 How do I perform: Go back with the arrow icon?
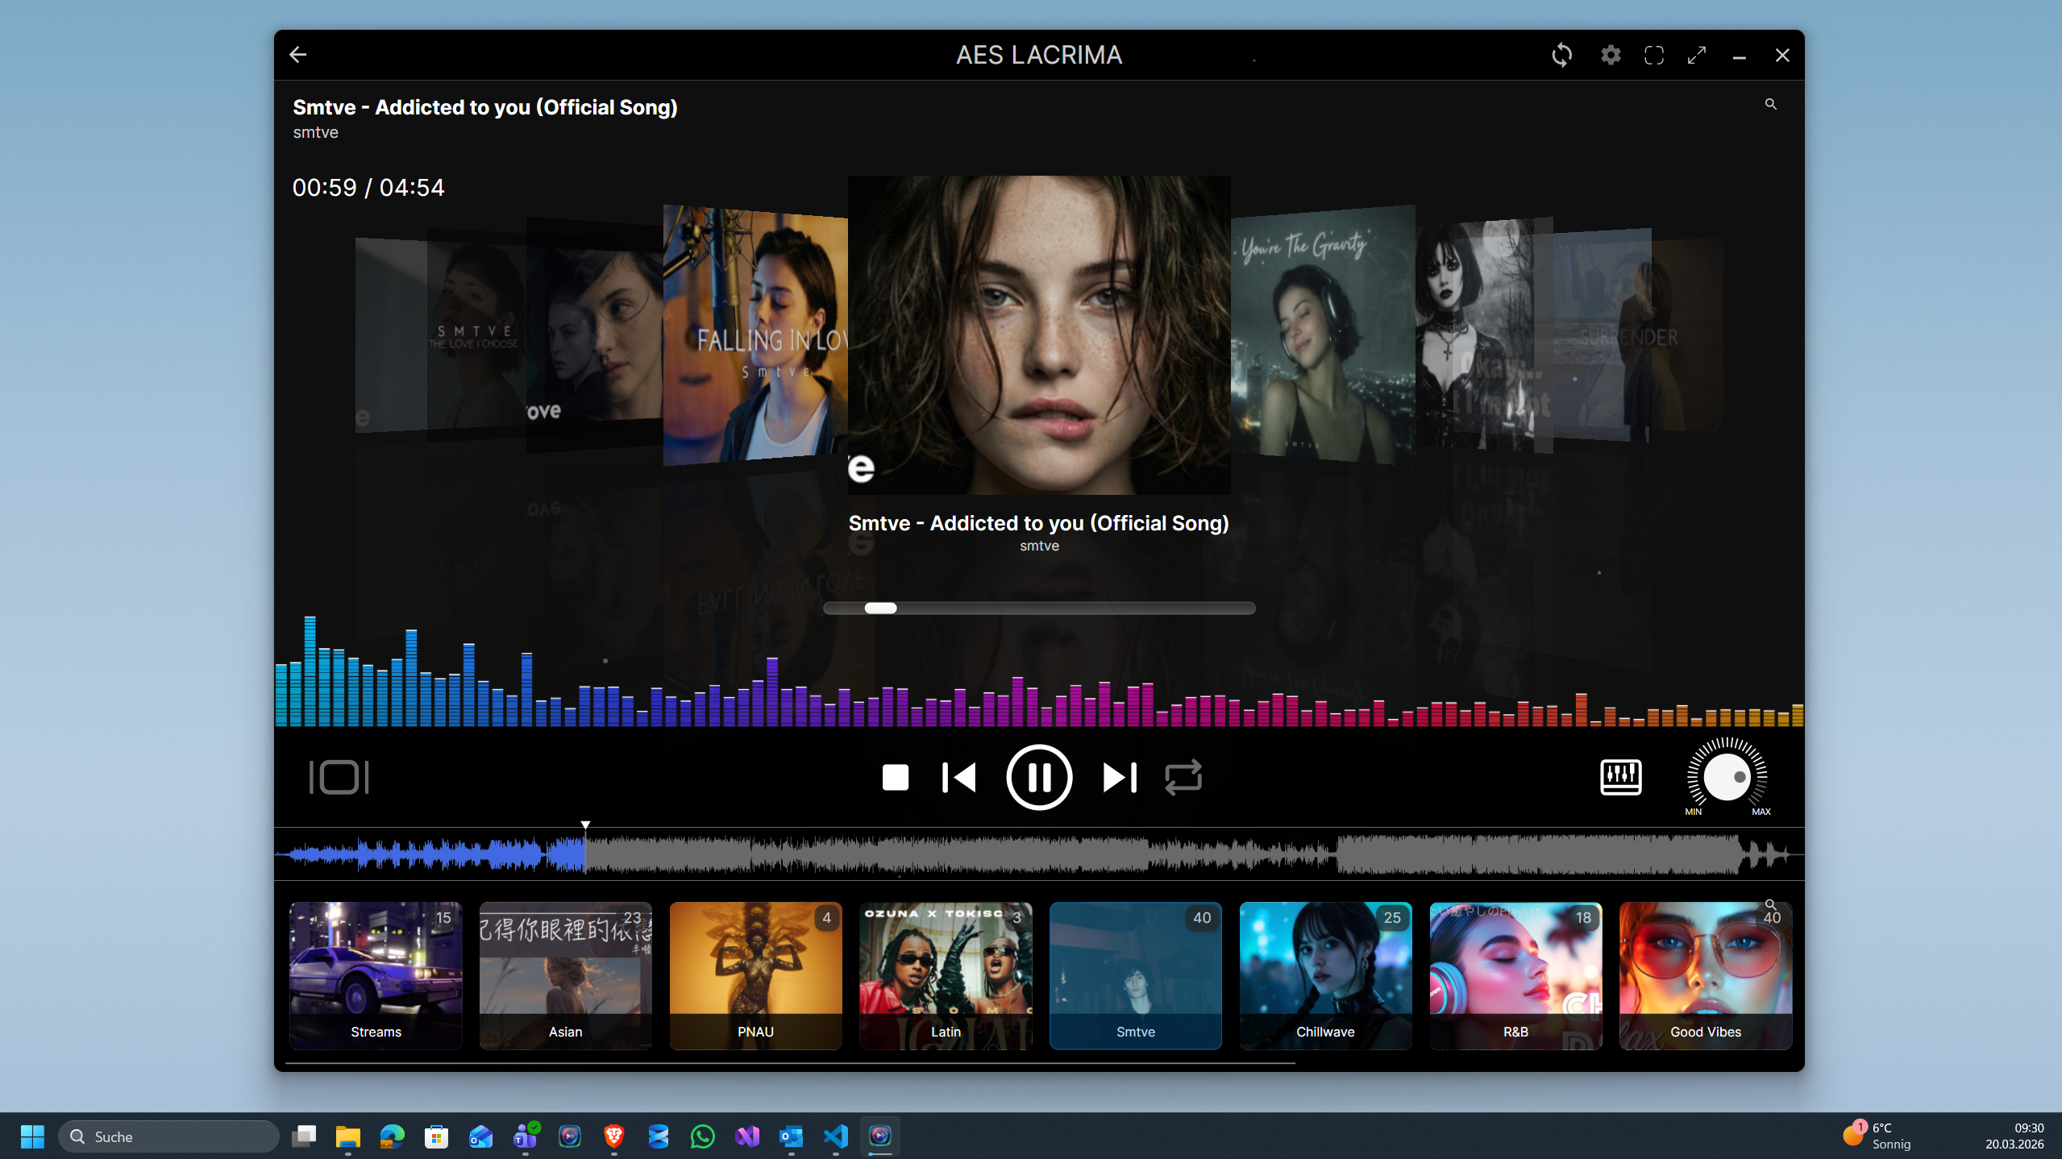pos(298,55)
